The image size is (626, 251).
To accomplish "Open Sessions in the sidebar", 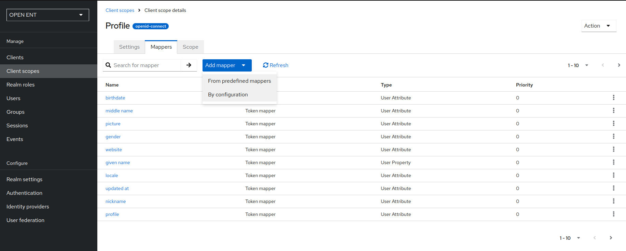I will (48, 126).
